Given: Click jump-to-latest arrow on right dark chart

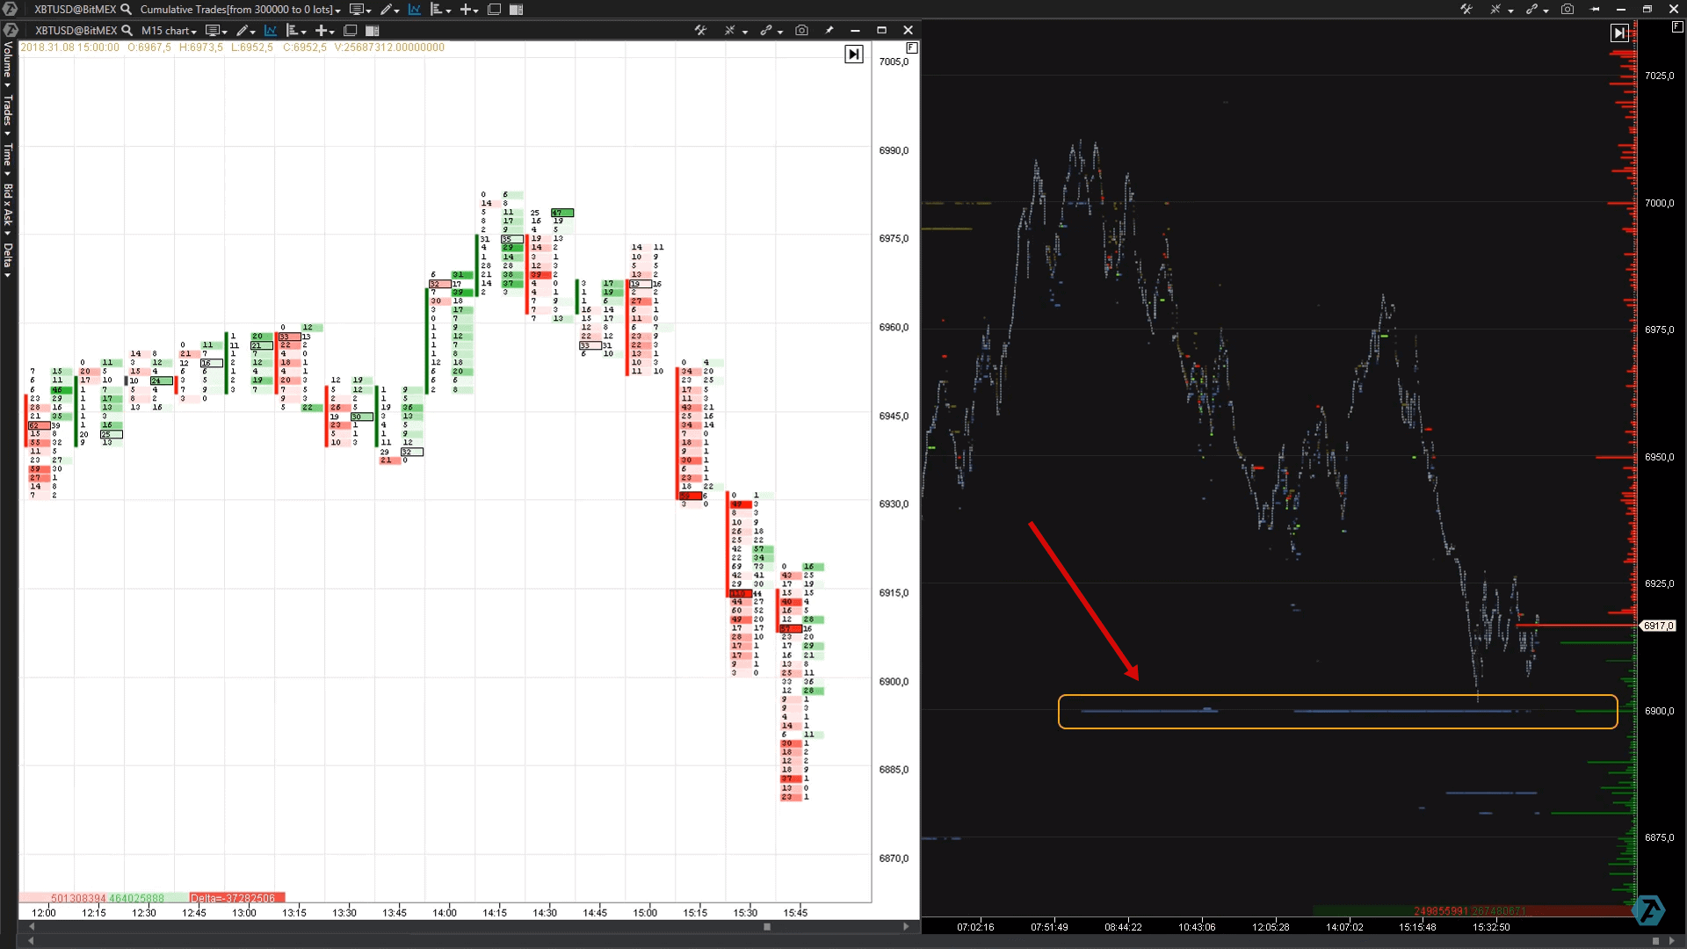Looking at the screenshot, I should click(1618, 33).
